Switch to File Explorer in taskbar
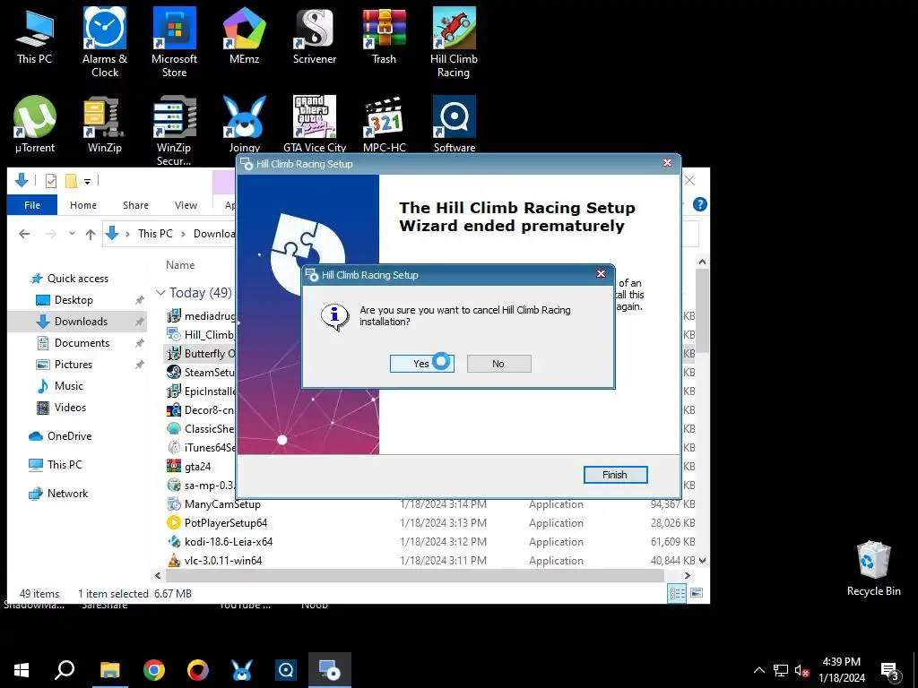The width and height of the screenshot is (918, 688). coord(109,670)
